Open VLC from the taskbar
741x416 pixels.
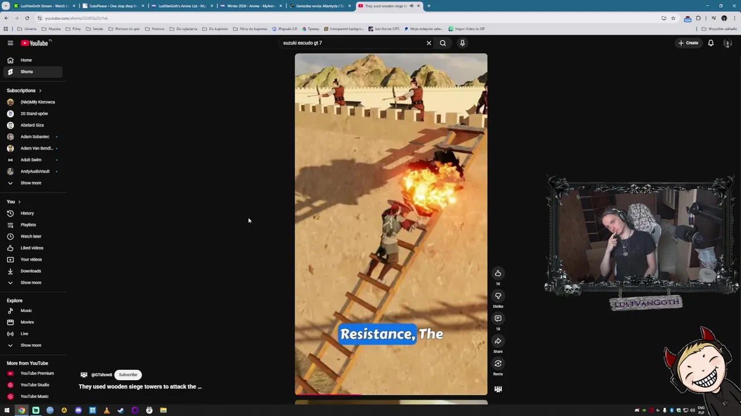coord(107,410)
